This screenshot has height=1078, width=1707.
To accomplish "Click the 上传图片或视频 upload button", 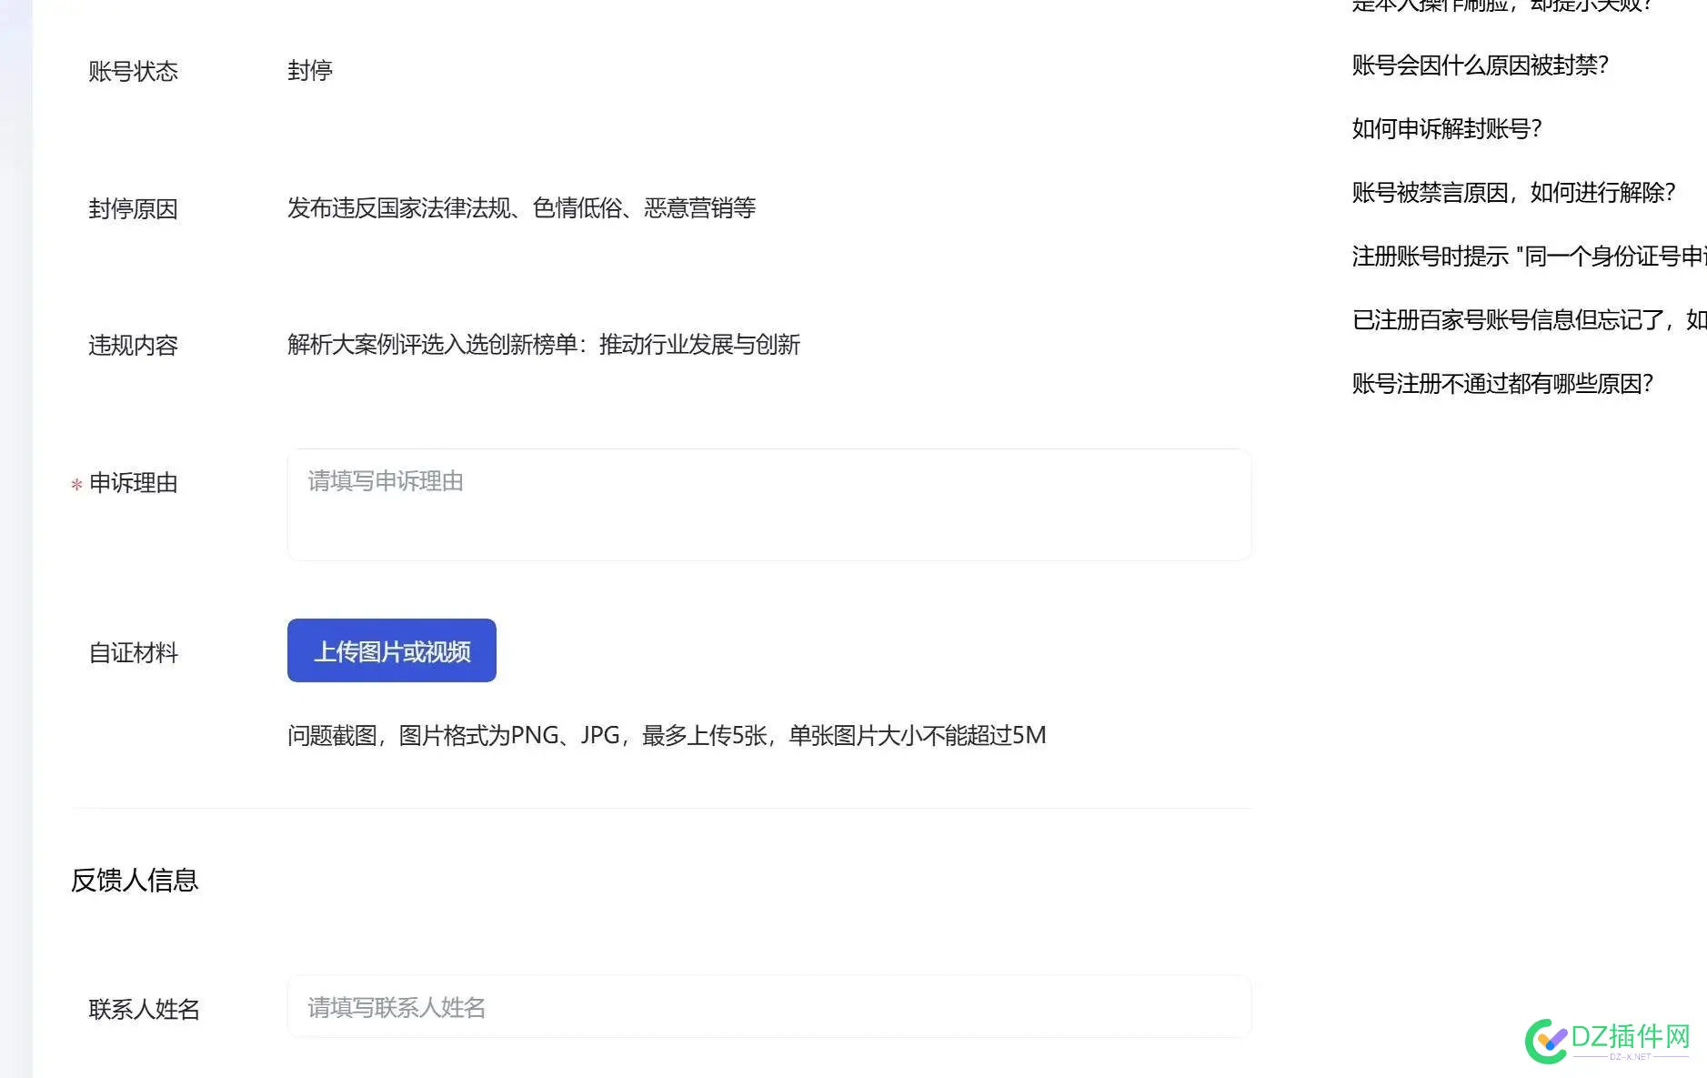I will click(x=392, y=650).
